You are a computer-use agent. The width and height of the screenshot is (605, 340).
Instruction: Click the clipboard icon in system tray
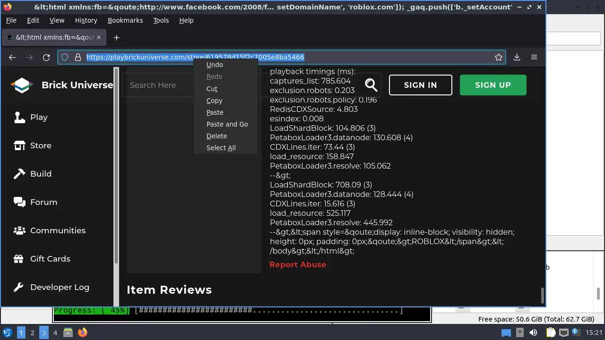pyautogui.click(x=551, y=332)
